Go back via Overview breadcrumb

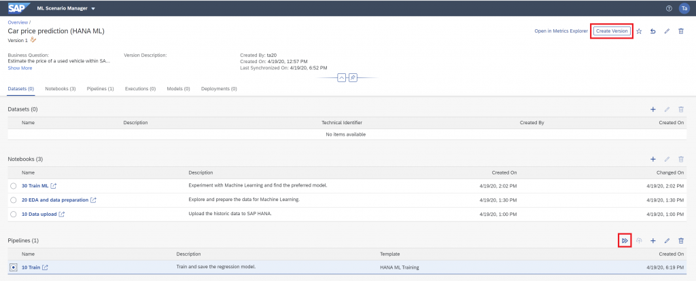pos(18,22)
